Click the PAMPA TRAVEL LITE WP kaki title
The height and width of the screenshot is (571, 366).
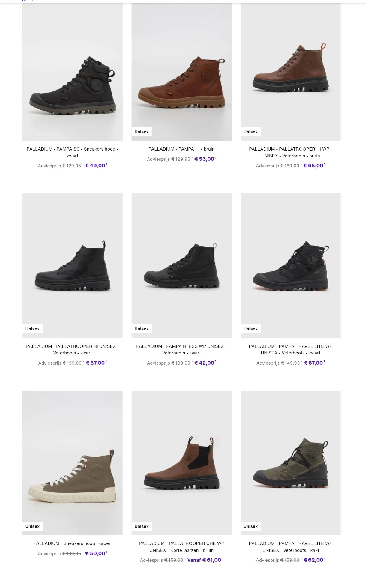tap(290, 547)
